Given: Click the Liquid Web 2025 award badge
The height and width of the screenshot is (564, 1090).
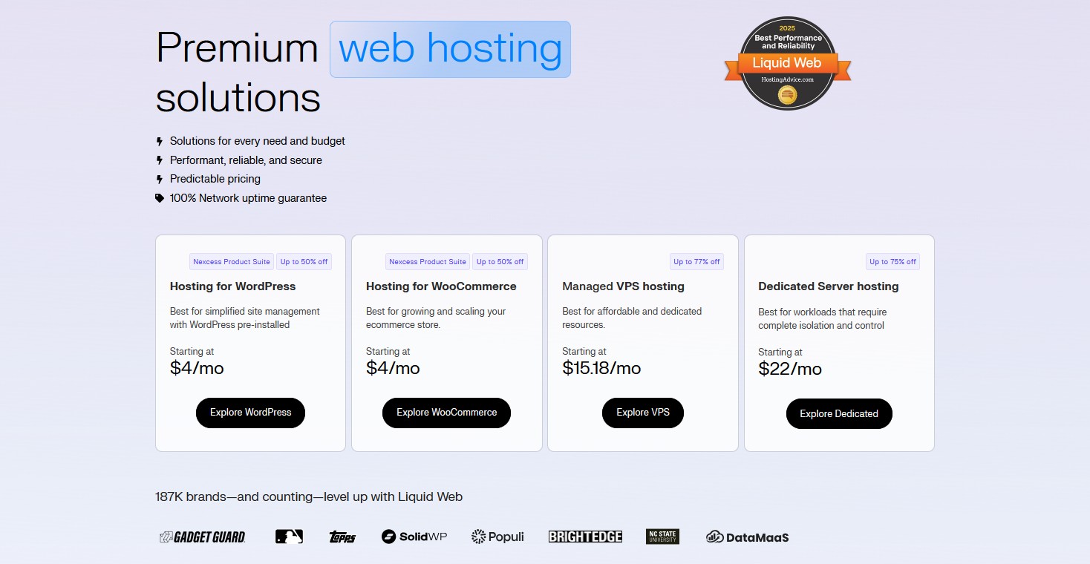Looking at the screenshot, I should (786, 63).
